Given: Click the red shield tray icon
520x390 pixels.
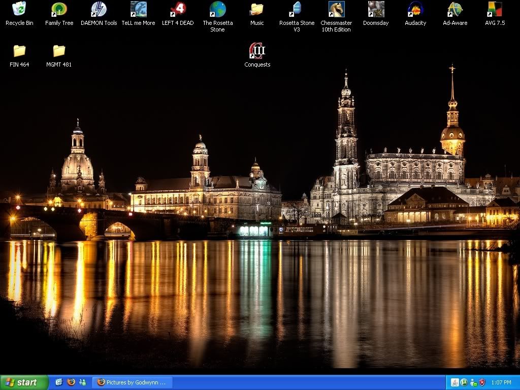Looking at the screenshot, I should [x=482, y=382].
